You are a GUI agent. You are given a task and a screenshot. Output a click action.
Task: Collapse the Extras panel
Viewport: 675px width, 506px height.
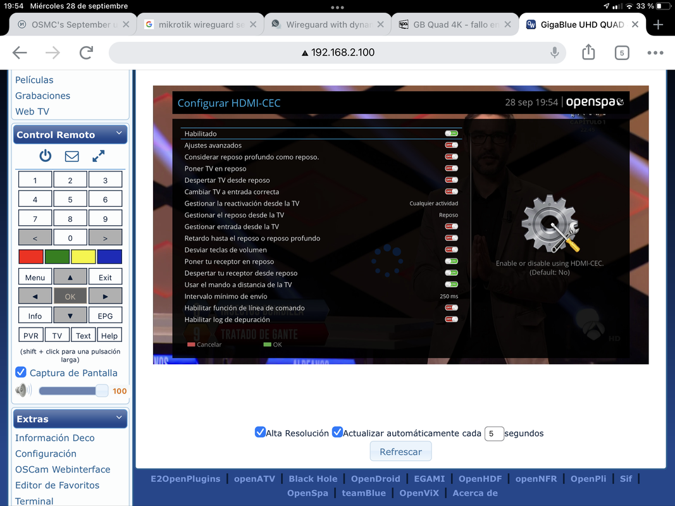tap(119, 418)
